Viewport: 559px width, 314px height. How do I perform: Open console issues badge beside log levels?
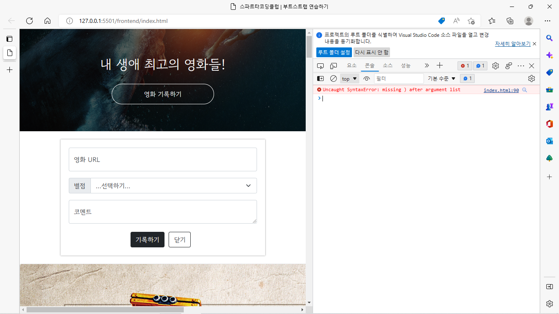point(467,78)
